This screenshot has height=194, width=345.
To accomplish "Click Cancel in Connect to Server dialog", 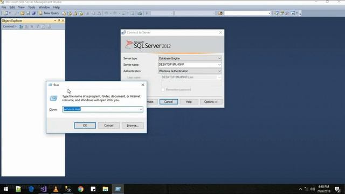I will [169, 102].
